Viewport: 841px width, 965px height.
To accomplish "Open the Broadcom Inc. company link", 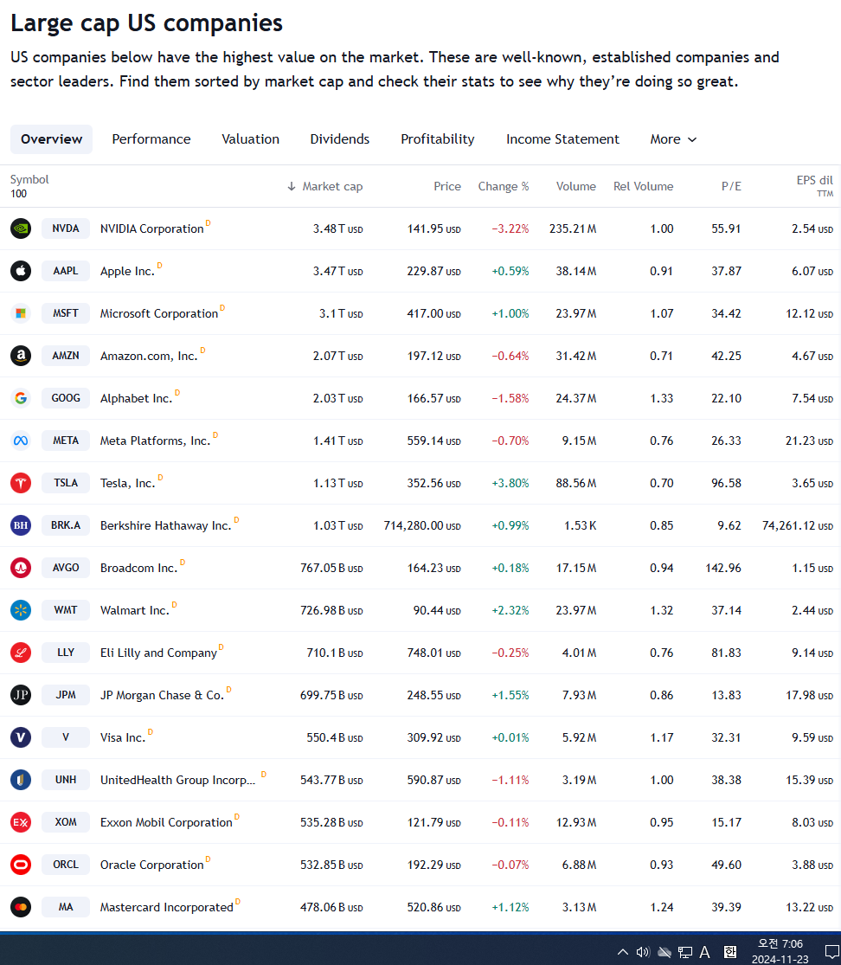I will [139, 568].
